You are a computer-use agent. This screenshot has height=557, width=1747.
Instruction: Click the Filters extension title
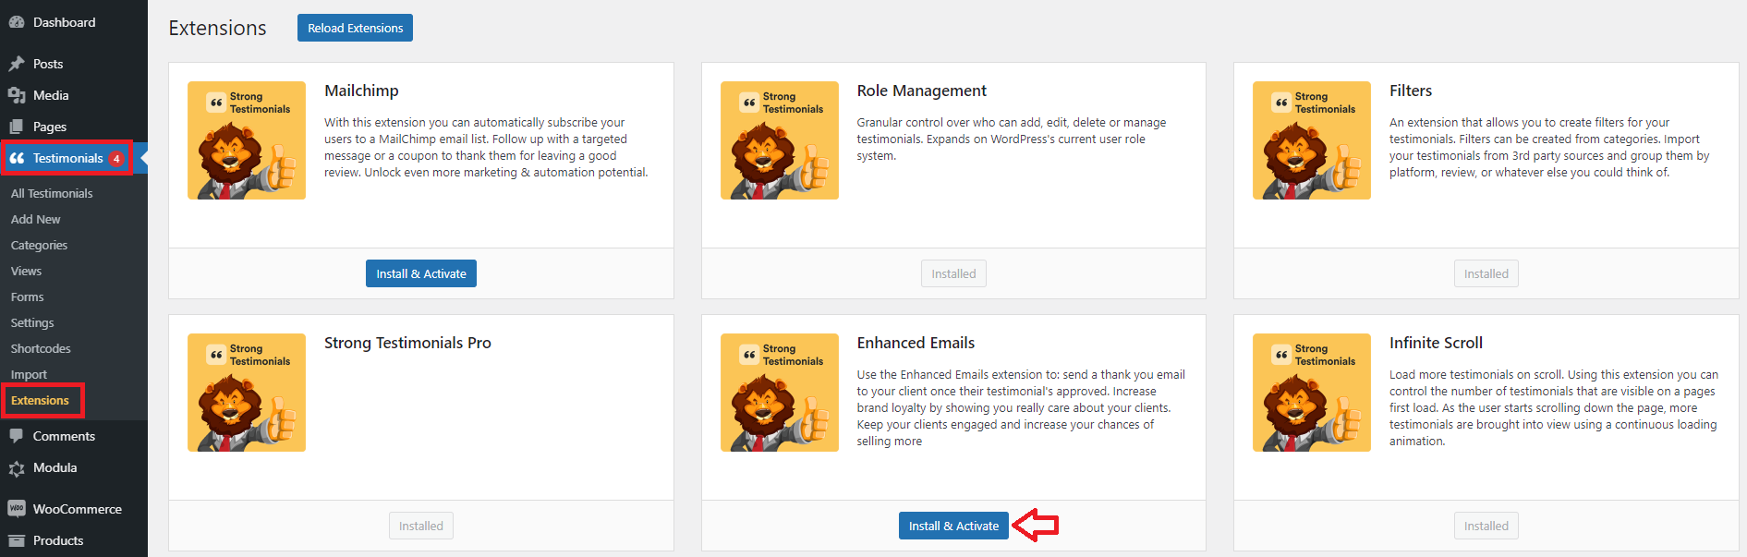pos(1411,91)
